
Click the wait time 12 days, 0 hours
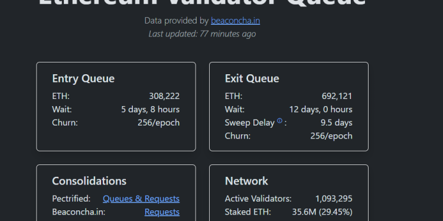321,110
